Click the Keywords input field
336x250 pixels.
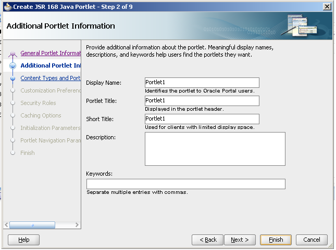pyautogui.click(x=186, y=184)
